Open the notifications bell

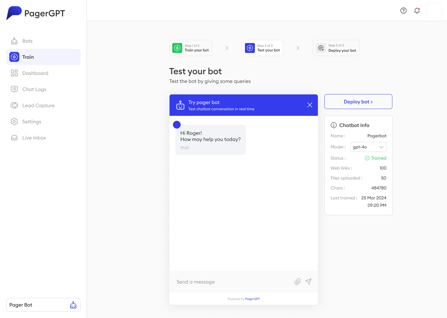(417, 11)
